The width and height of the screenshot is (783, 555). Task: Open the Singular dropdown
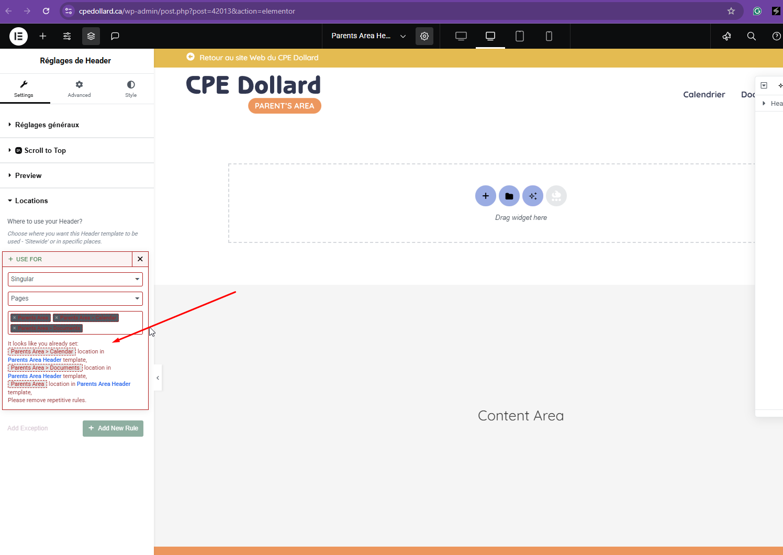pos(75,279)
